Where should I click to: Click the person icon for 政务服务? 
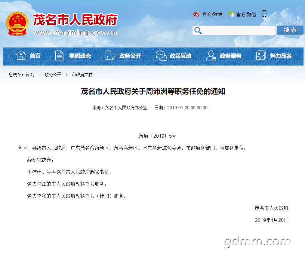[x=211, y=56]
